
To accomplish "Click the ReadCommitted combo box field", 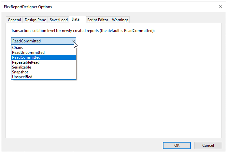I will 39,41.
